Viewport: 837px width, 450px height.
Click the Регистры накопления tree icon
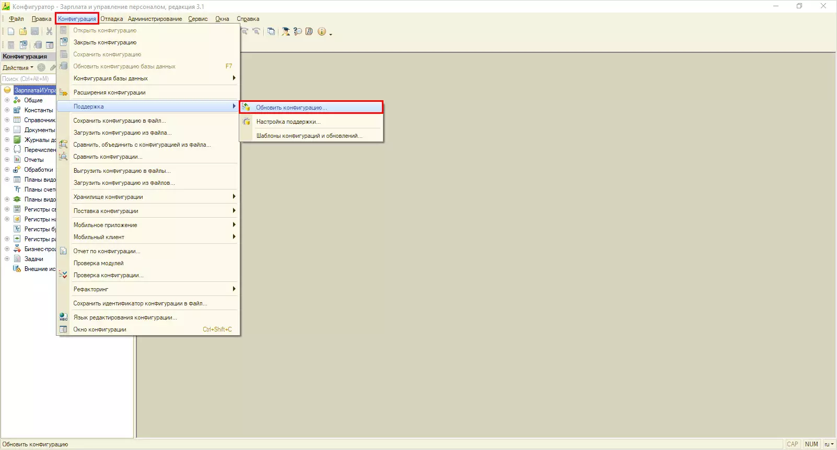pos(17,219)
